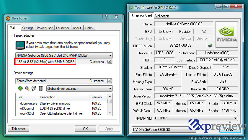The height and width of the screenshot is (140, 248).
Task: Click the monitor icon in Target adapter
Action: (x=20, y=45)
